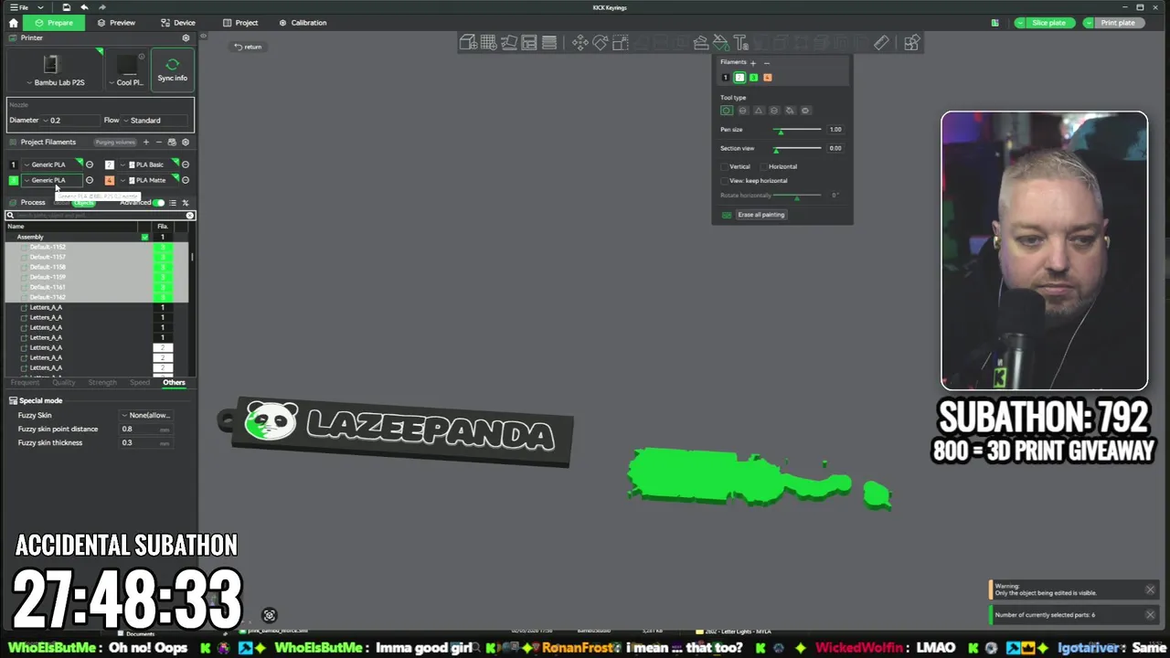
Task: Add a project filament with plus icon
Action: [145, 143]
